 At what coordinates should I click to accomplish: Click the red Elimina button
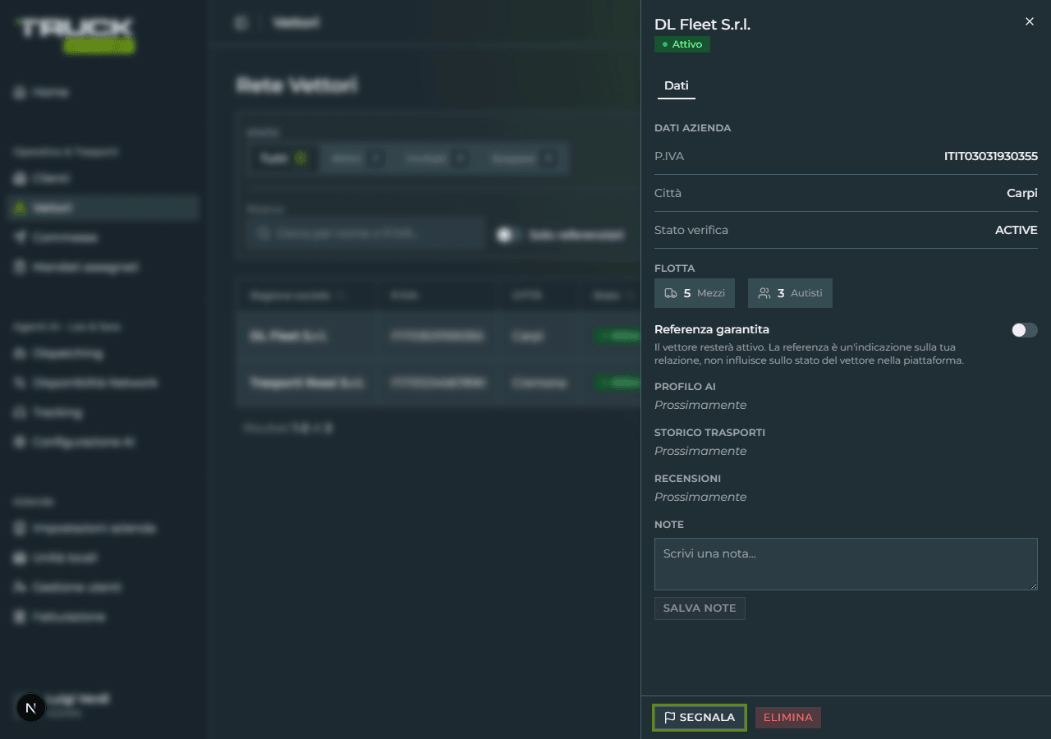(788, 718)
